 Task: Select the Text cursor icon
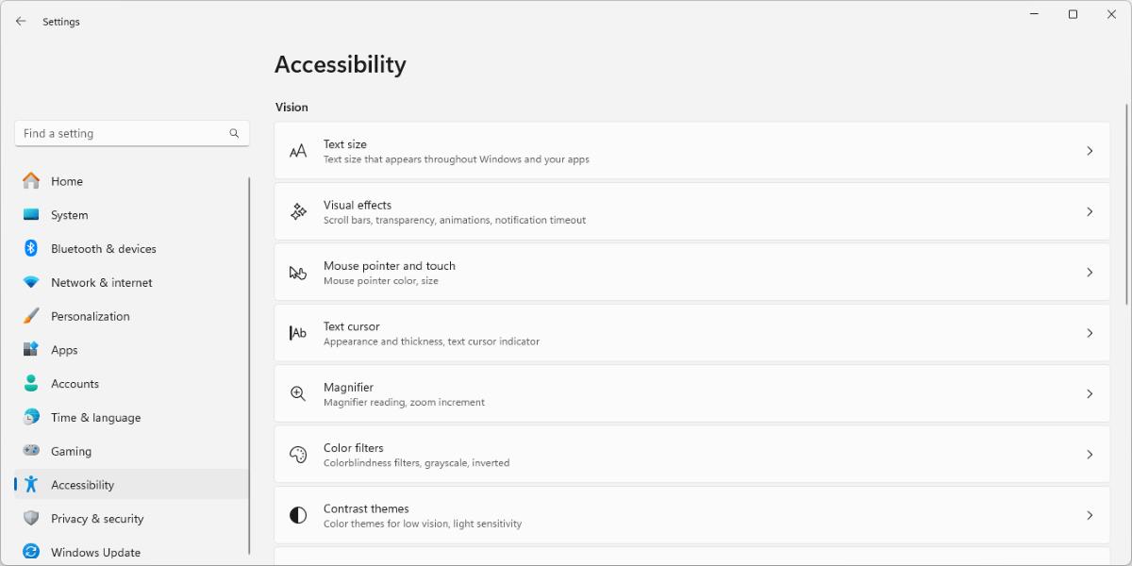pos(299,332)
